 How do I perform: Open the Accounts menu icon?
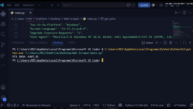pyautogui.click(x=3, y=87)
